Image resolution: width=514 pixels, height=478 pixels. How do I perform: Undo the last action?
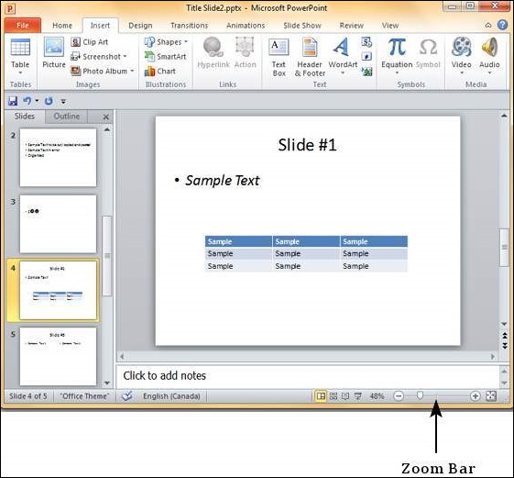27,101
